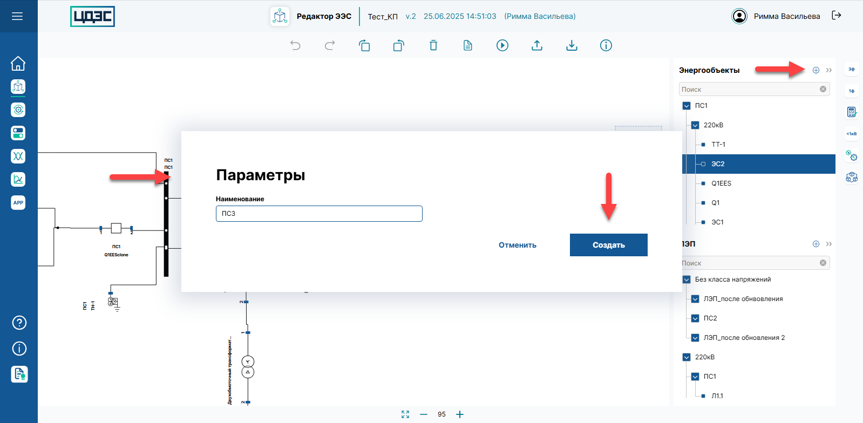Click the Наименование input field
863x423 pixels.
coord(318,214)
